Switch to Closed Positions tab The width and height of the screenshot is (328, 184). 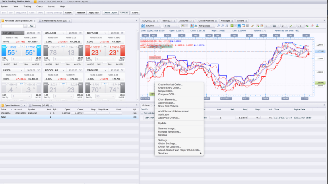click(x=206, y=21)
